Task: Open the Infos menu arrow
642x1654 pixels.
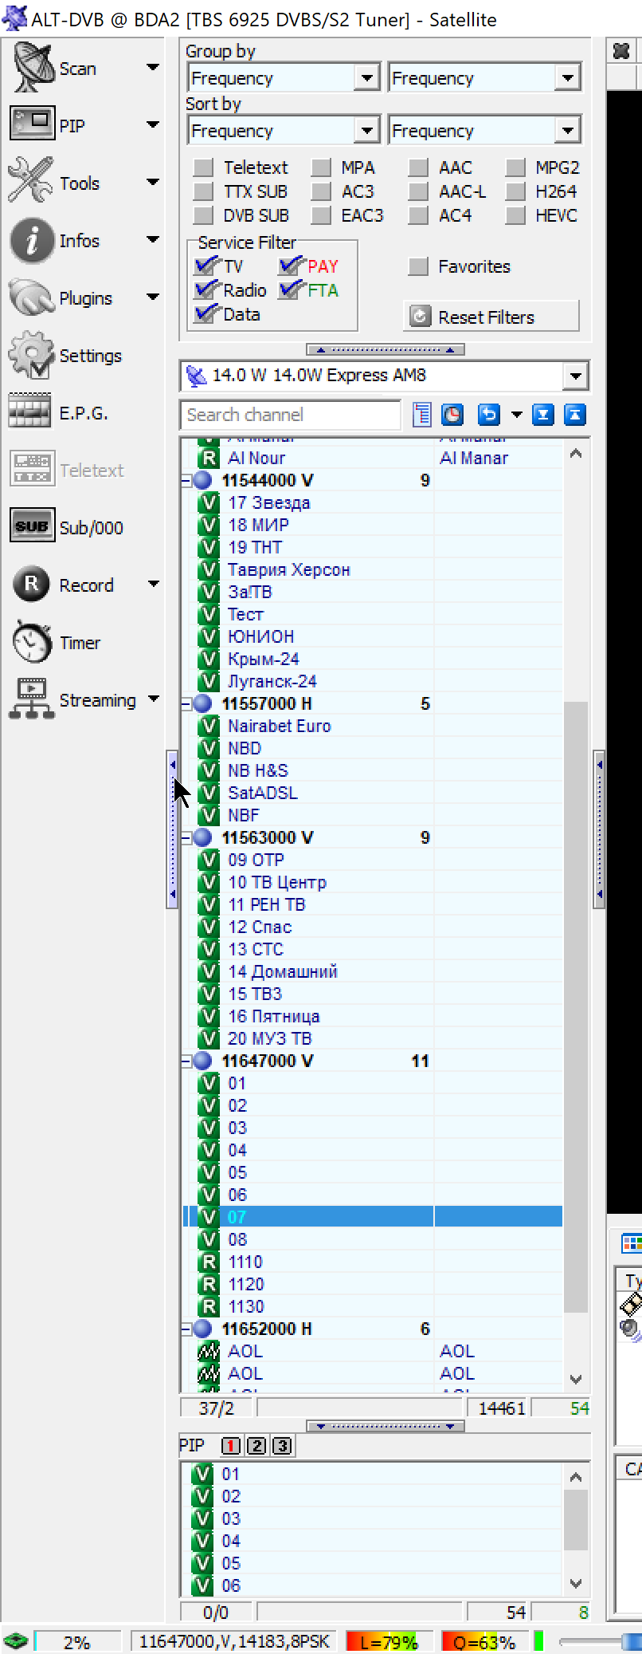Action: 153,240
